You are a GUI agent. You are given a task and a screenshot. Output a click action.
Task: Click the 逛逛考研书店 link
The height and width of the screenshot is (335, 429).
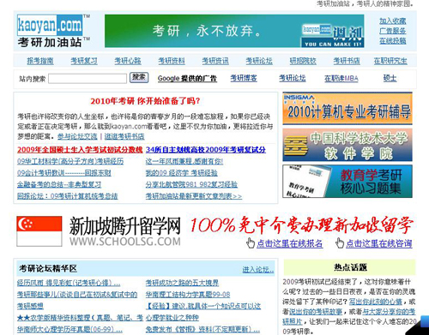[124, 136]
